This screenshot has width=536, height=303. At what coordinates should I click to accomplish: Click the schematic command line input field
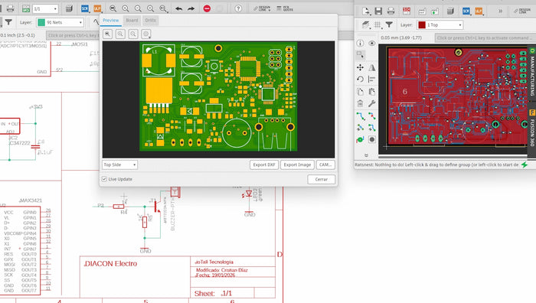click(x=74, y=35)
